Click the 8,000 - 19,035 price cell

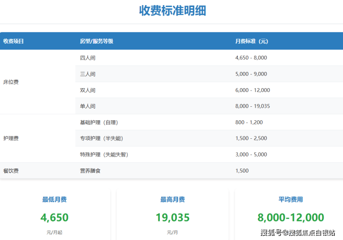(253, 106)
